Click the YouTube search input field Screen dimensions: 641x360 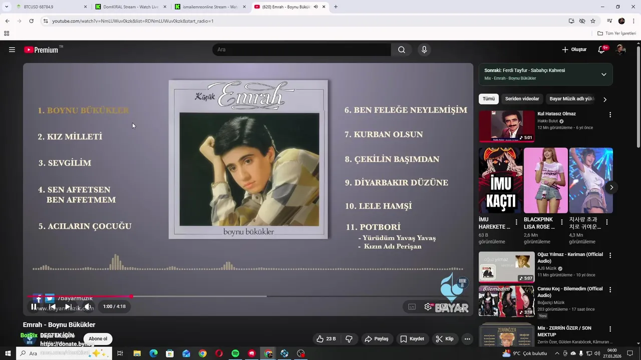click(301, 49)
